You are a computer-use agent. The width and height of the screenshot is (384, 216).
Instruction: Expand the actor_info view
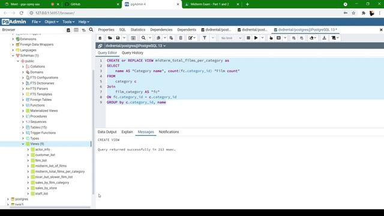28,149
